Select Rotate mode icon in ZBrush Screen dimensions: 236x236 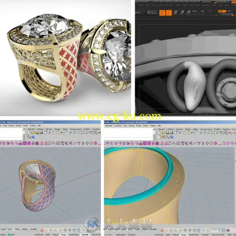pos(189,12)
